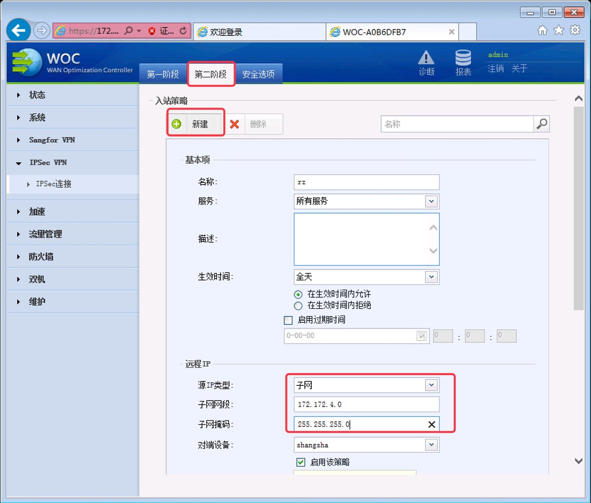The height and width of the screenshot is (503, 591).
Task: Click the magnifier search icon beside 名称
Action: tap(542, 124)
